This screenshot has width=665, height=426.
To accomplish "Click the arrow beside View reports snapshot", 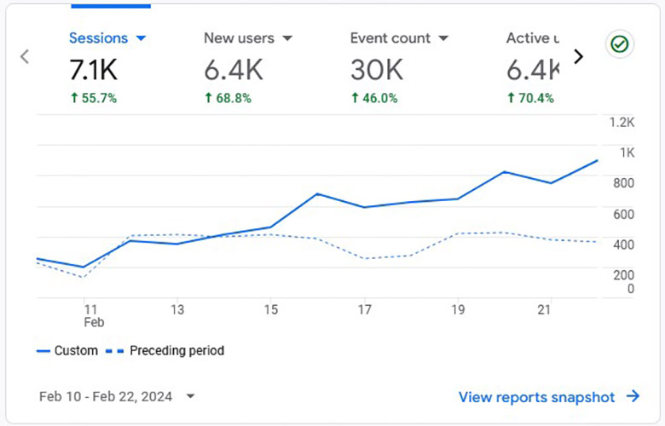I will [633, 396].
